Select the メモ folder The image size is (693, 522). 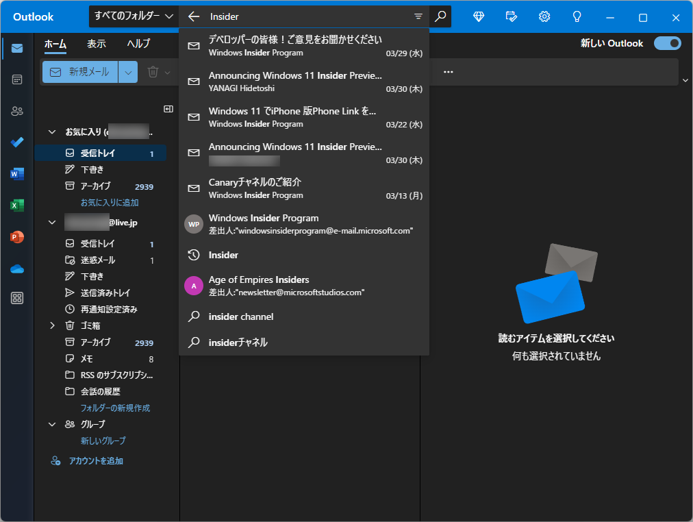pyautogui.click(x=101, y=358)
